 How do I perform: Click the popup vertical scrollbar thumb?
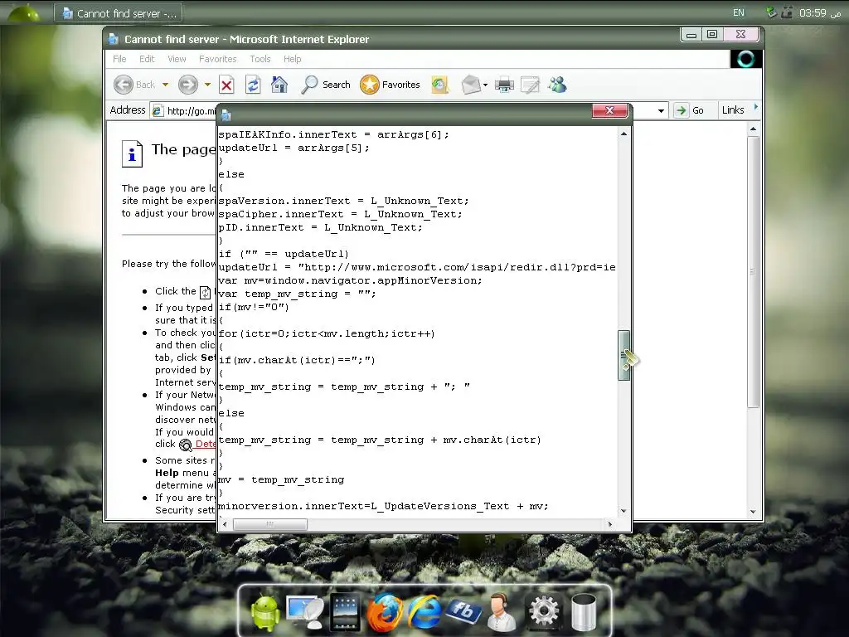pos(623,355)
